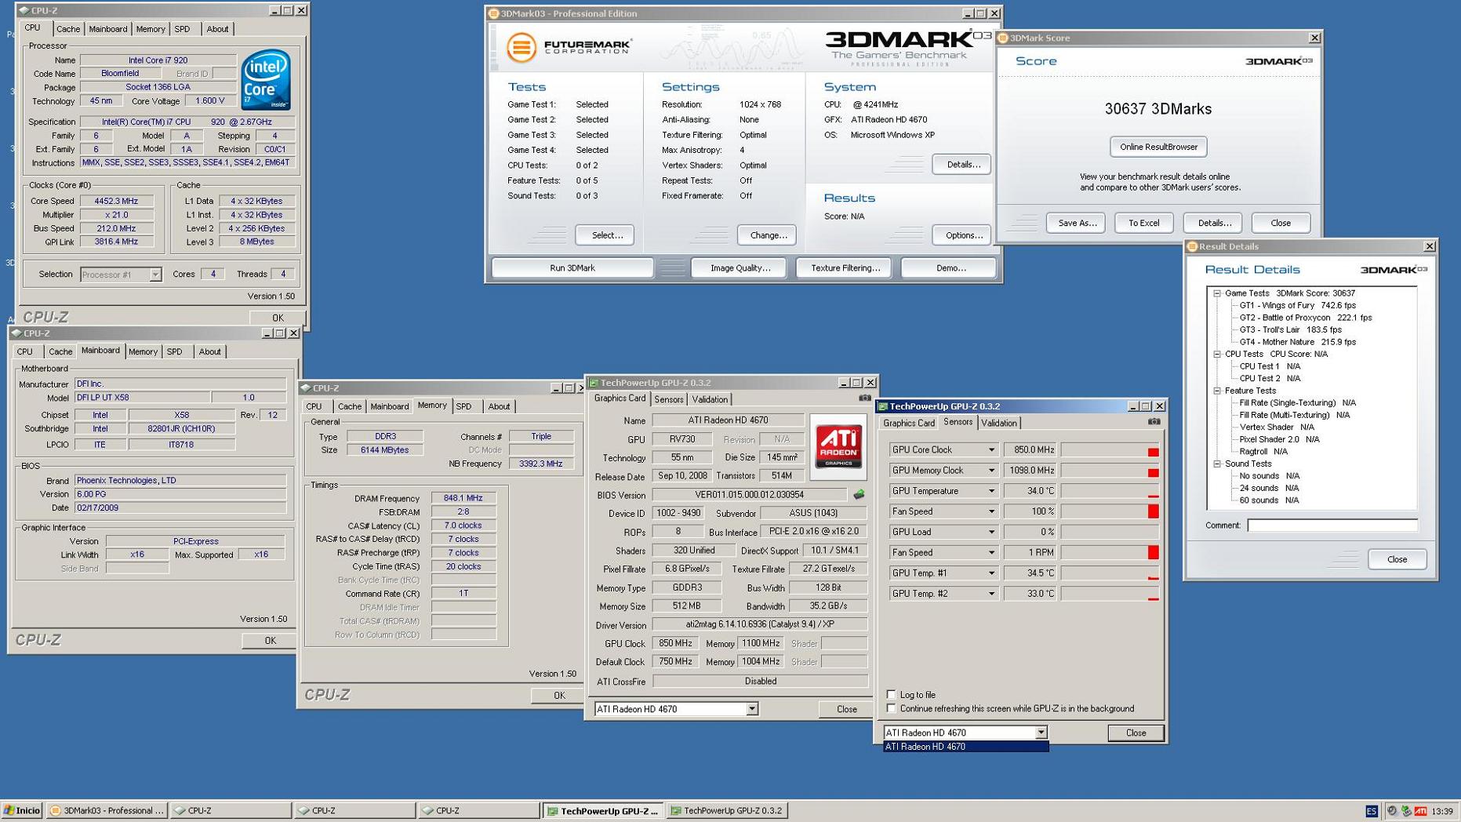Select GT1 - Wings of Fury result row
Screen dimensions: 1461x822
1297,305
